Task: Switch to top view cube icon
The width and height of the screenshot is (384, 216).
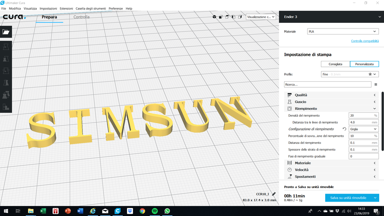Action: pos(227,17)
